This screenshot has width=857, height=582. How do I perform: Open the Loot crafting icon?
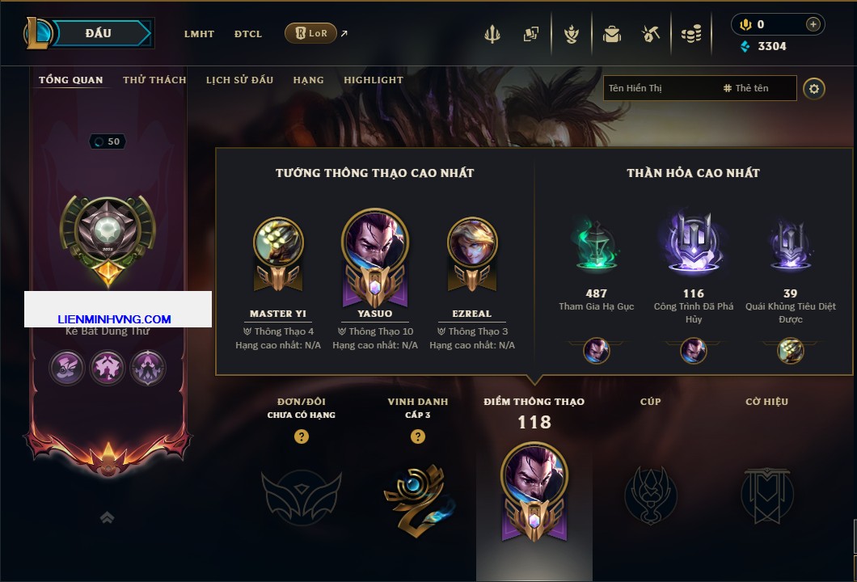click(x=572, y=34)
